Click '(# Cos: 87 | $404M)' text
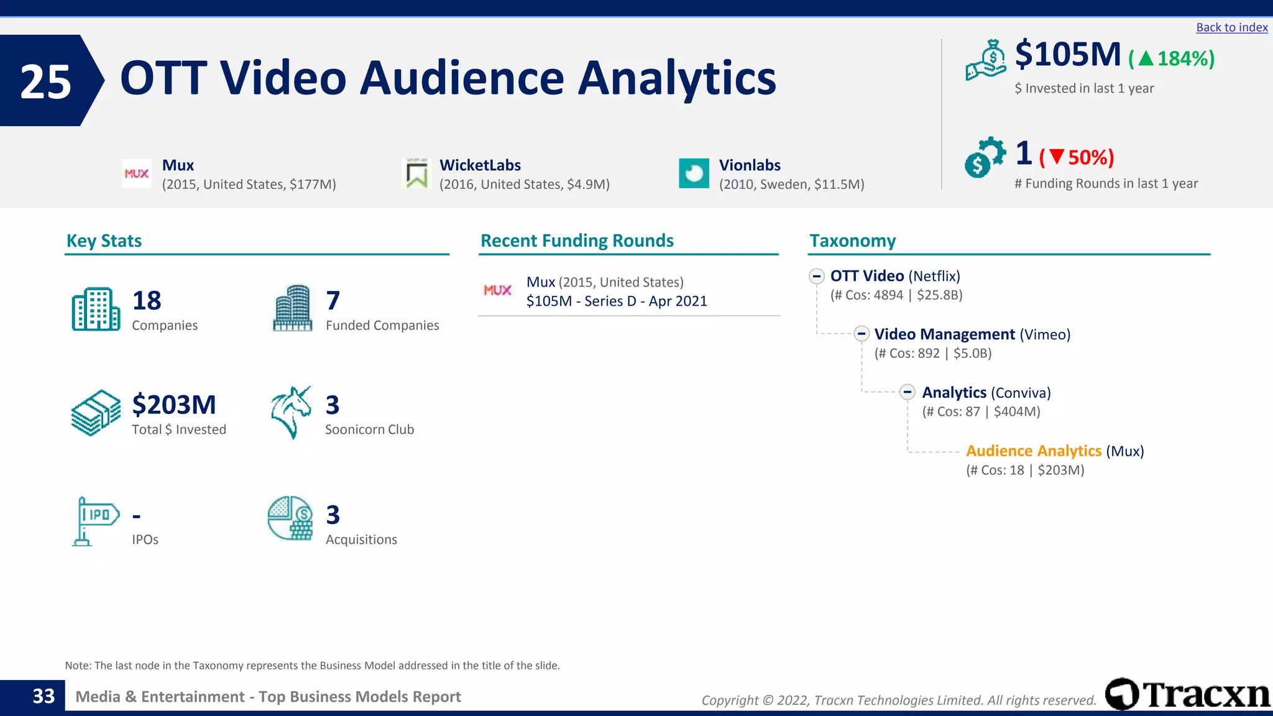The height and width of the screenshot is (716, 1273). [981, 411]
